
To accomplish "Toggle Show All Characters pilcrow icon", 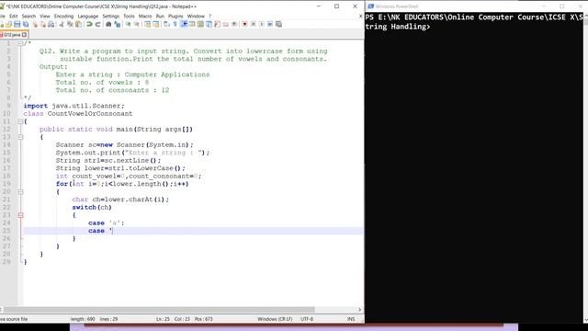I will pos(175,25).
